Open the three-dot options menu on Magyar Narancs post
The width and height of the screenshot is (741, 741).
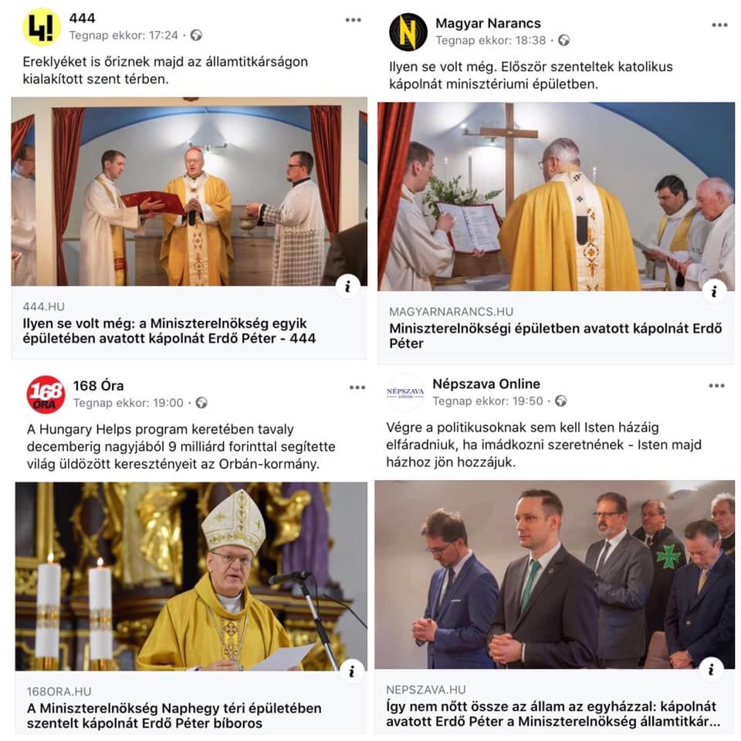pyautogui.click(x=719, y=25)
